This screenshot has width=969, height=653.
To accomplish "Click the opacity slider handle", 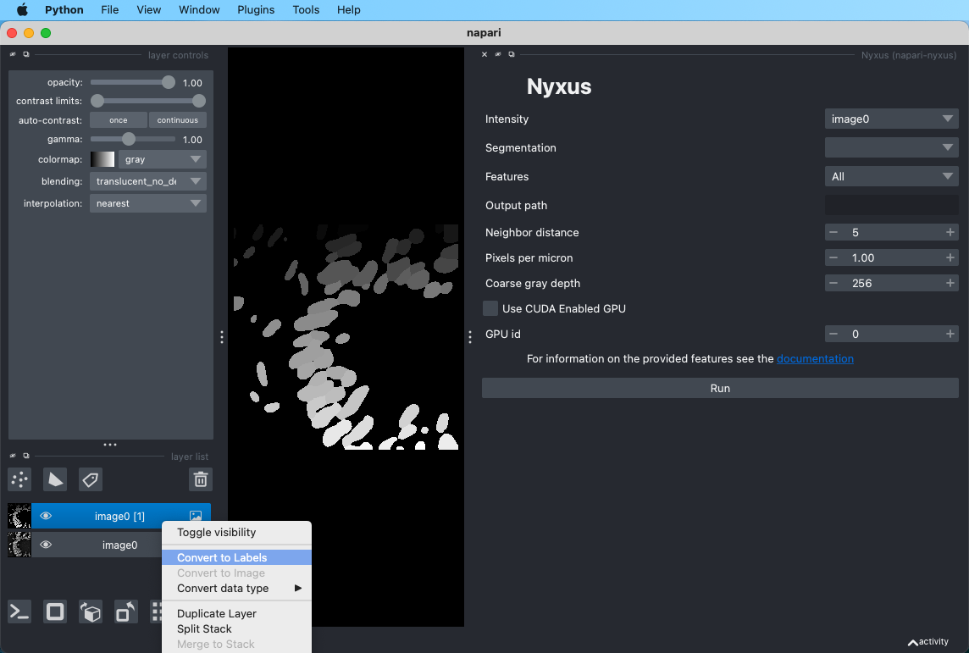I will (168, 82).
